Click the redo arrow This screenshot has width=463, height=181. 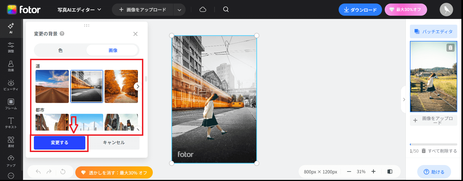click(x=49, y=172)
